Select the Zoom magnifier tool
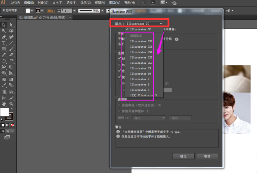This screenshot has height=173, width=257. coord(11,104)
